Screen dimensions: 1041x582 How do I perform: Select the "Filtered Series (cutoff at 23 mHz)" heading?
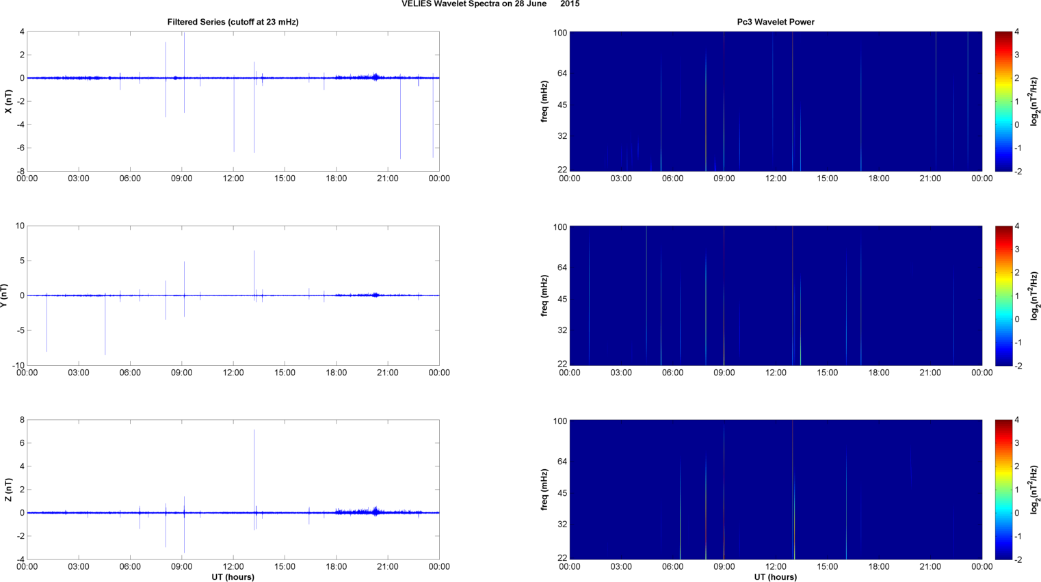[x=233, y=22]
